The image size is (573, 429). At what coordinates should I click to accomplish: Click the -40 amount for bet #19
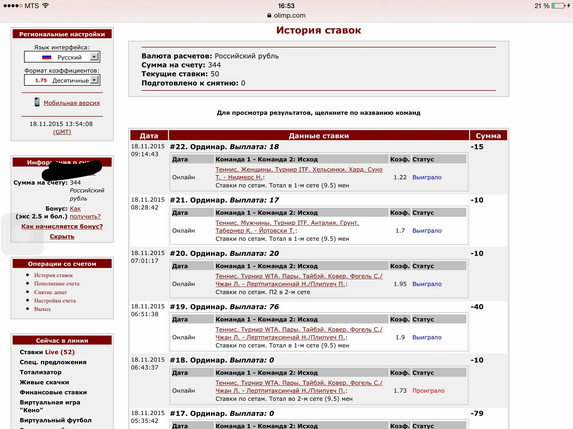point(477,307)
